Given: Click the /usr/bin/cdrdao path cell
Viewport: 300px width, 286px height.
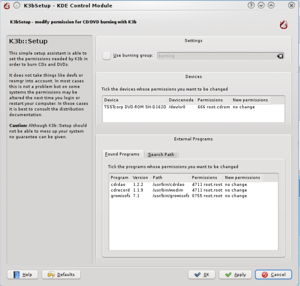Looking at the screenshot, I should coord(168,184).
